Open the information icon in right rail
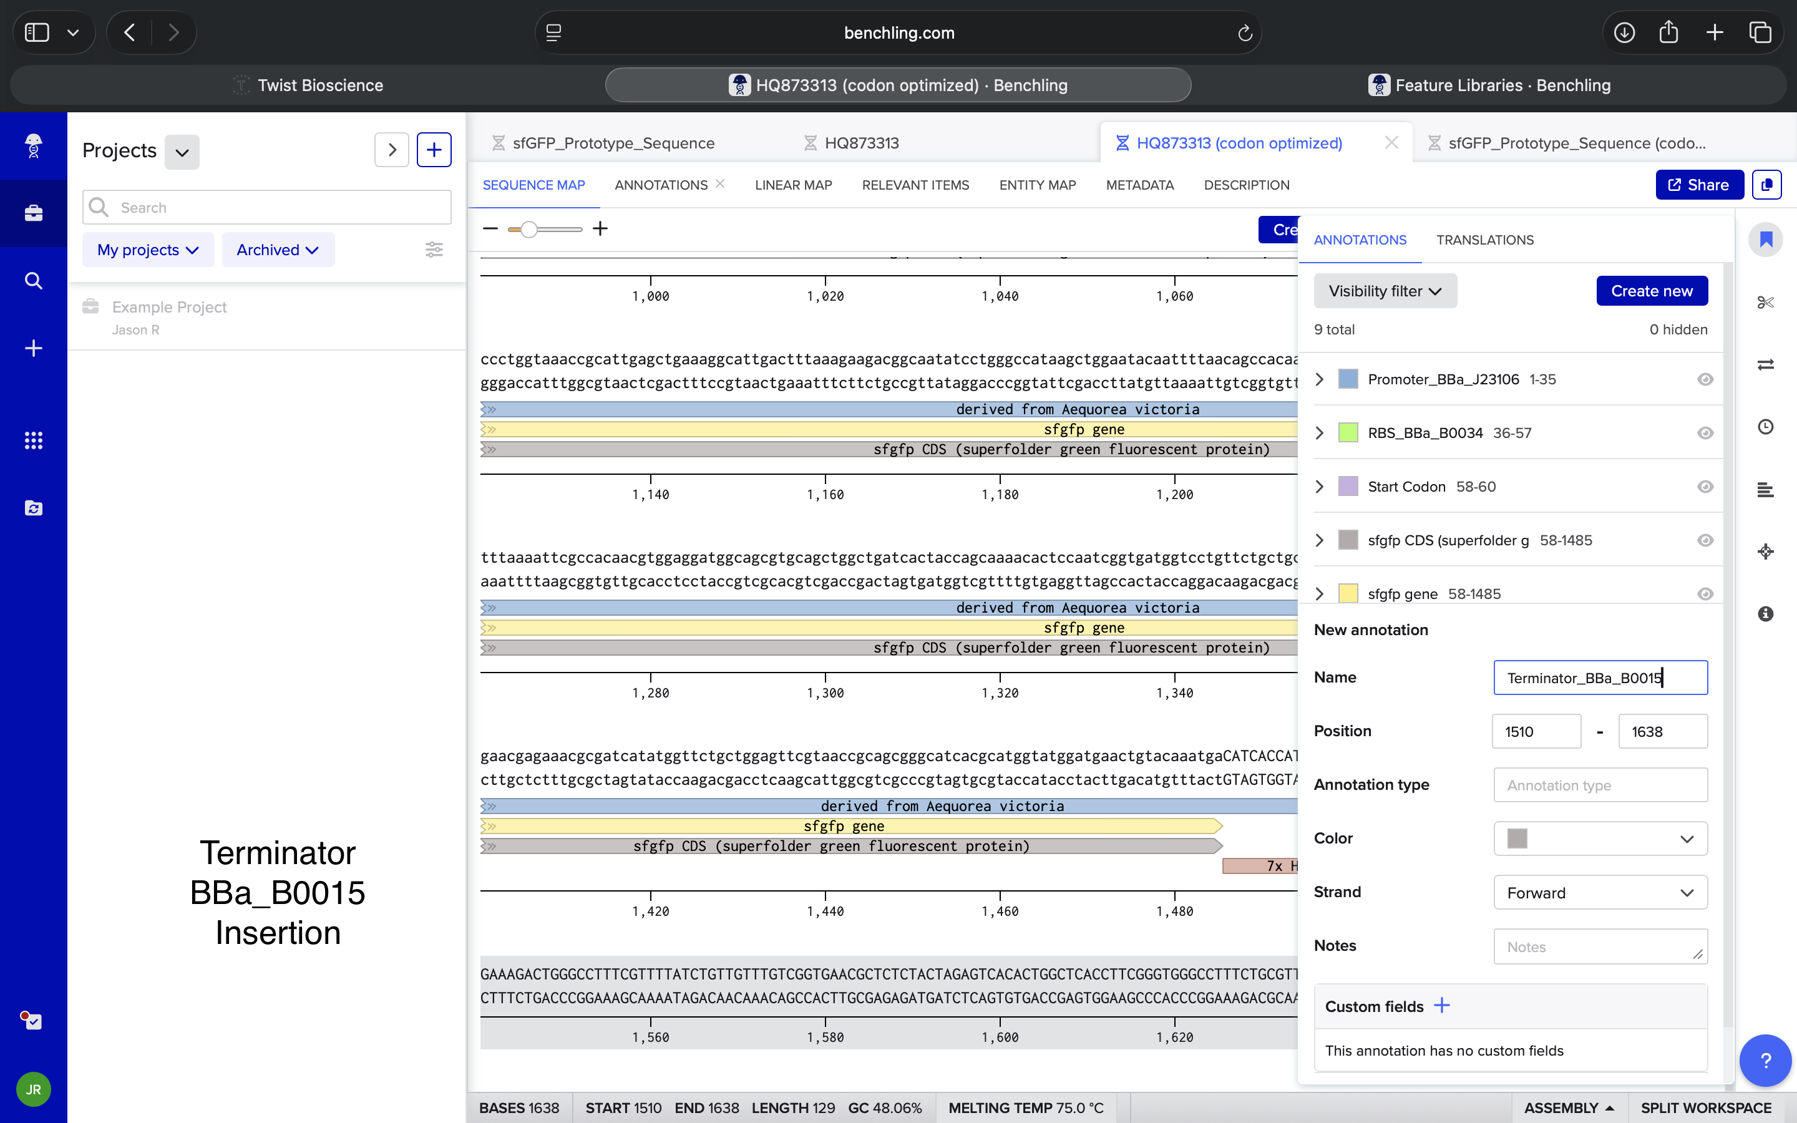Viewport: 1797px width, 1123px height. [1765, 613]
